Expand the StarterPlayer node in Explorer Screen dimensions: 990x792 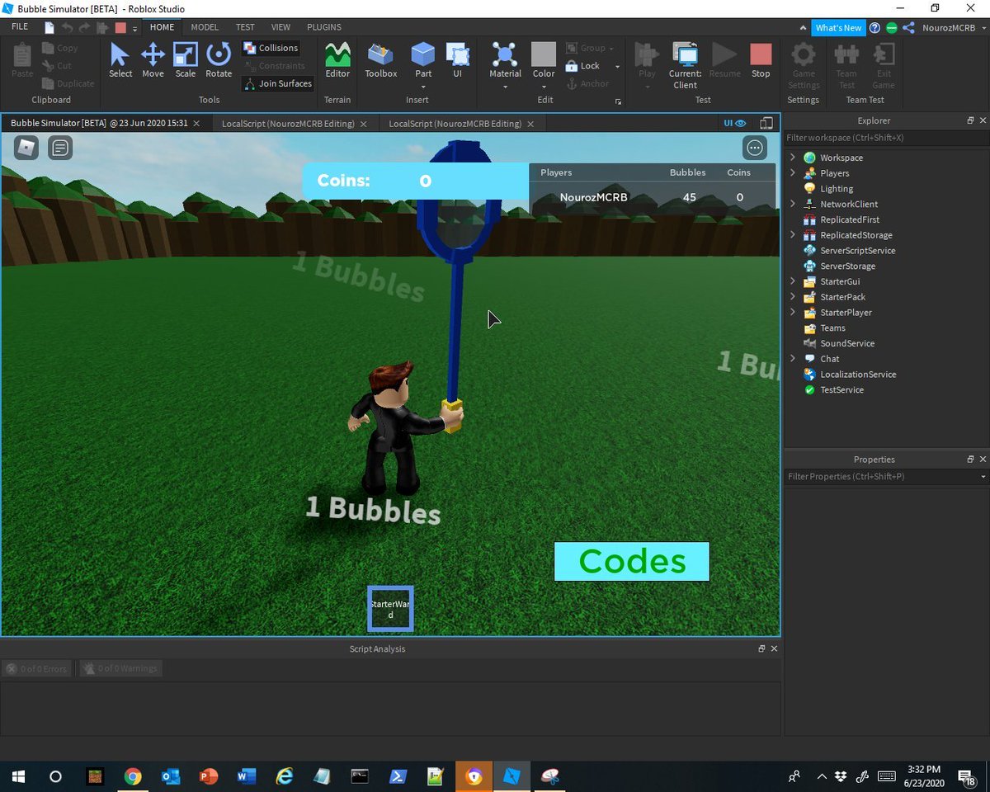793,313
